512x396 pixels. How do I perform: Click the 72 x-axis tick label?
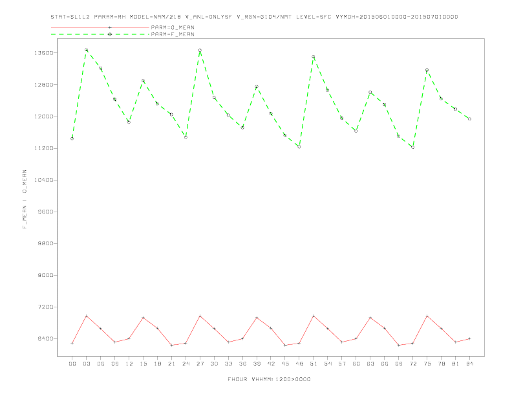412,364
